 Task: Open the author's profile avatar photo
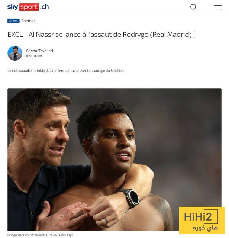pyautogui.click(x=15, y=53)
